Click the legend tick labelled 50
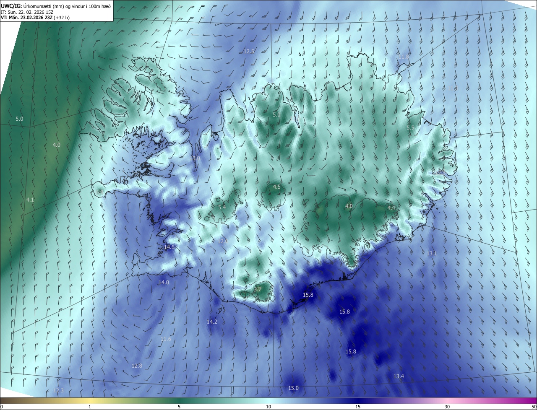This screenshot has width=537, height=410. coord(533,407)
